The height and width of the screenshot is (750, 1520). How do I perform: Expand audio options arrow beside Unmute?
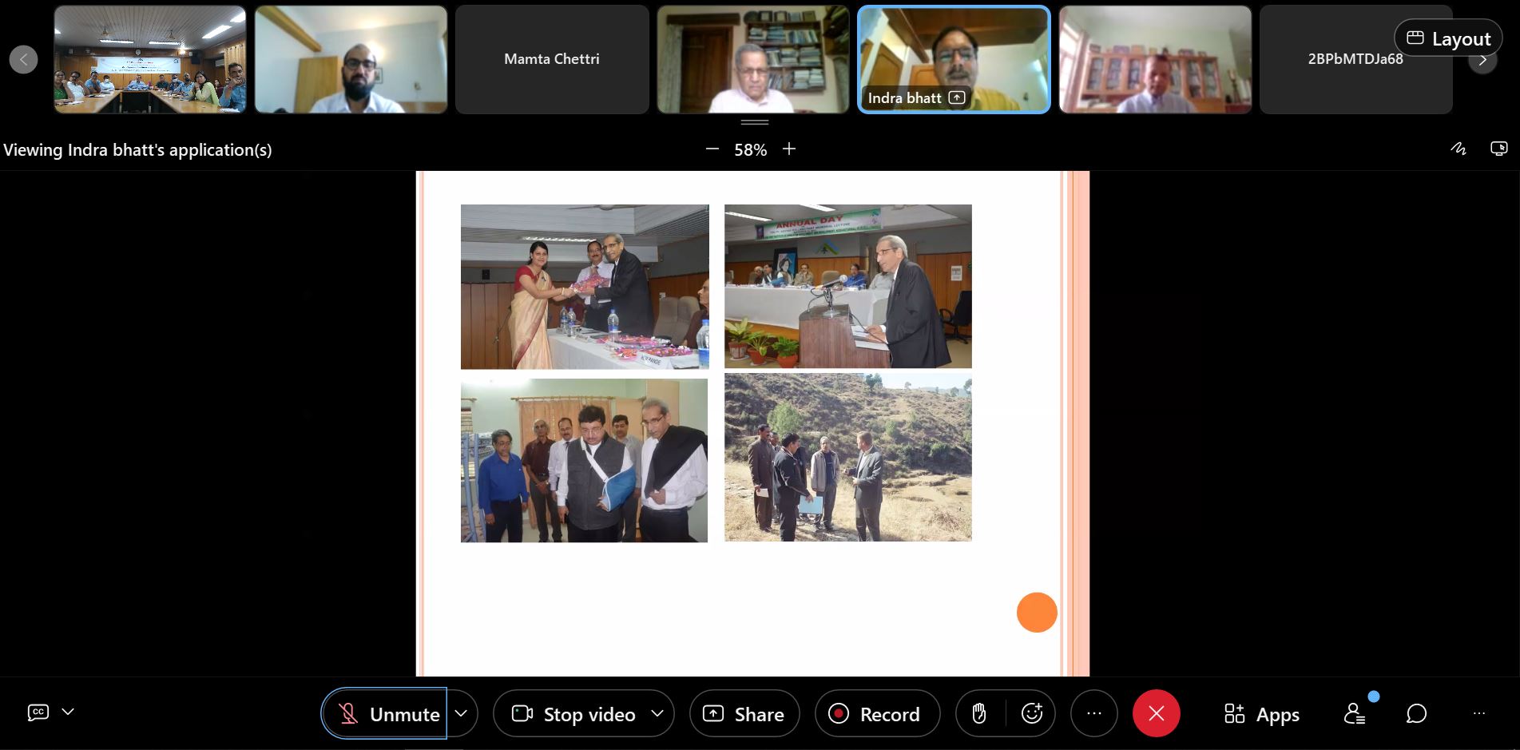tap(462, 713)
